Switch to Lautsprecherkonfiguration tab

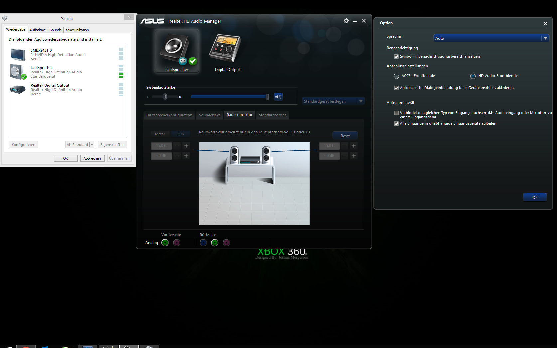169,115
